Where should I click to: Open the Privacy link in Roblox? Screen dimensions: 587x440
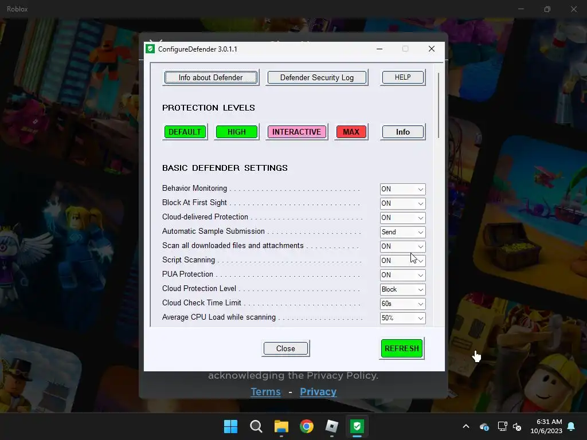click(318, 392)
